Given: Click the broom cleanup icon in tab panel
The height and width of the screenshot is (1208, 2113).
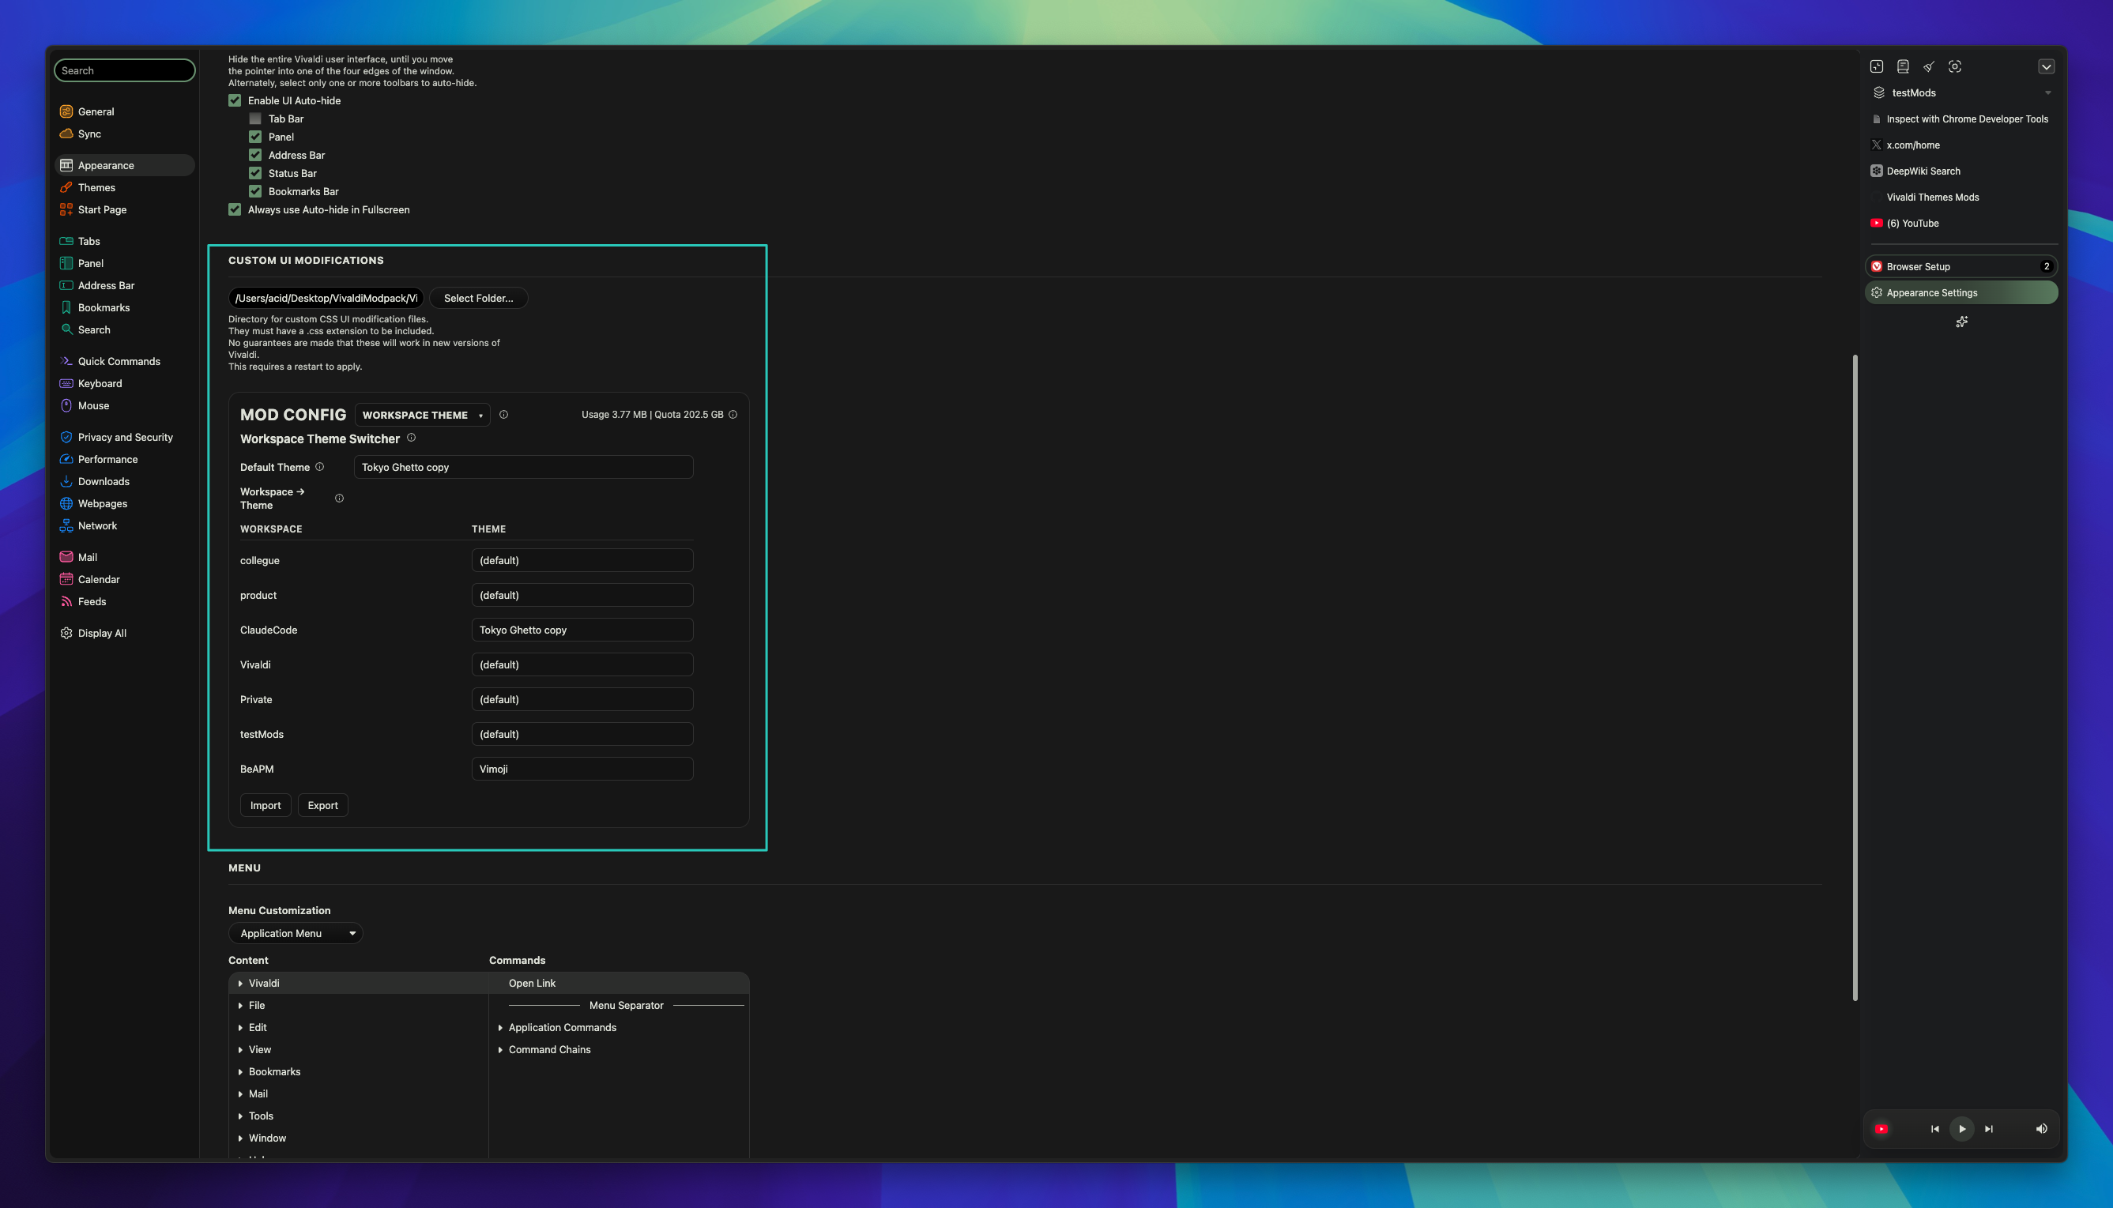Looking at the screenshot, I should 1929,66.
